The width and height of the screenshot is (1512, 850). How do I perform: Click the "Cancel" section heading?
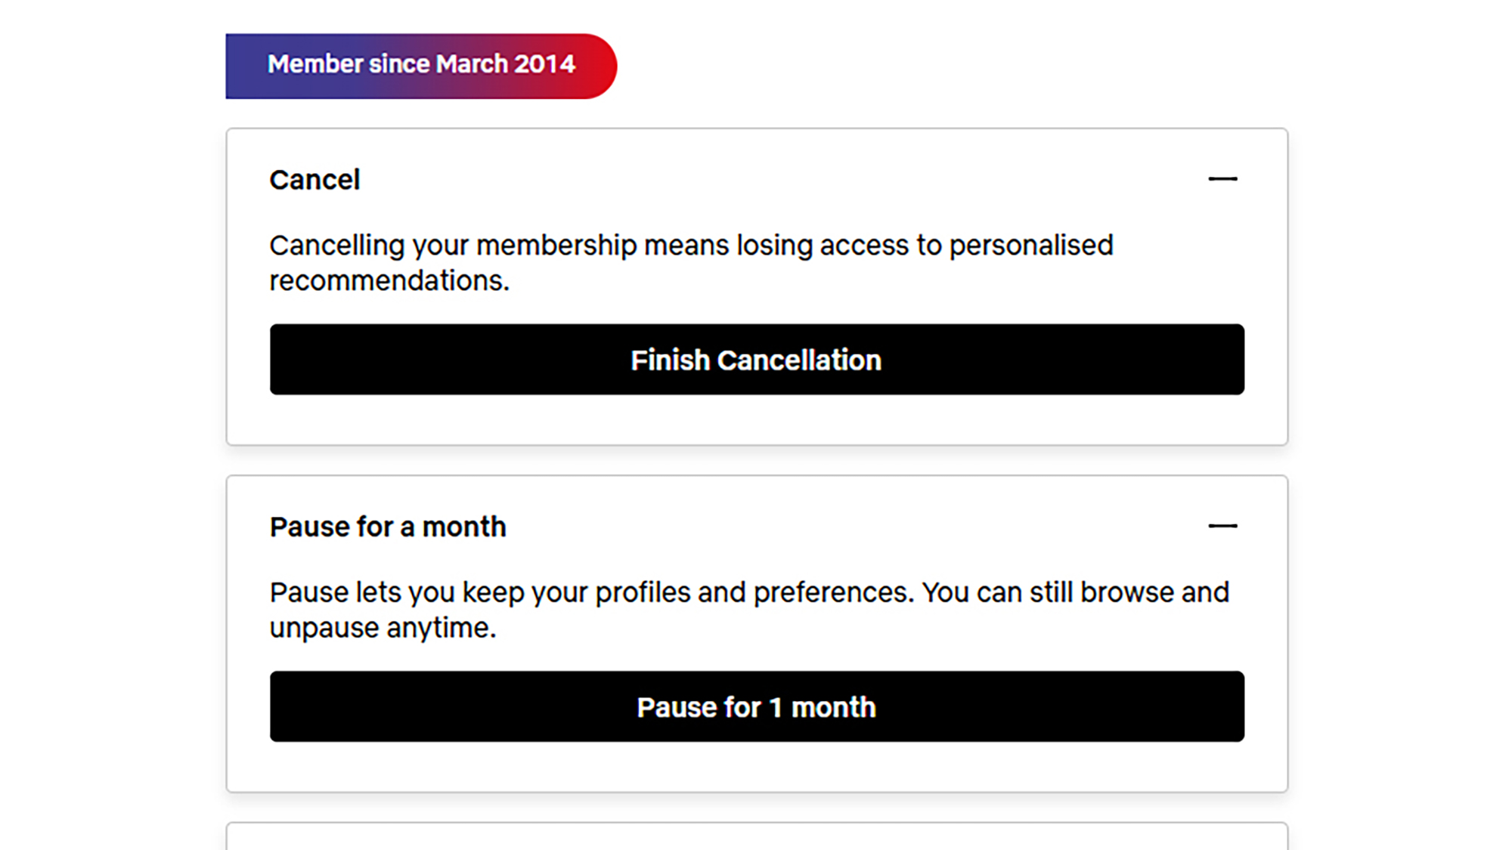pos(314,180)
